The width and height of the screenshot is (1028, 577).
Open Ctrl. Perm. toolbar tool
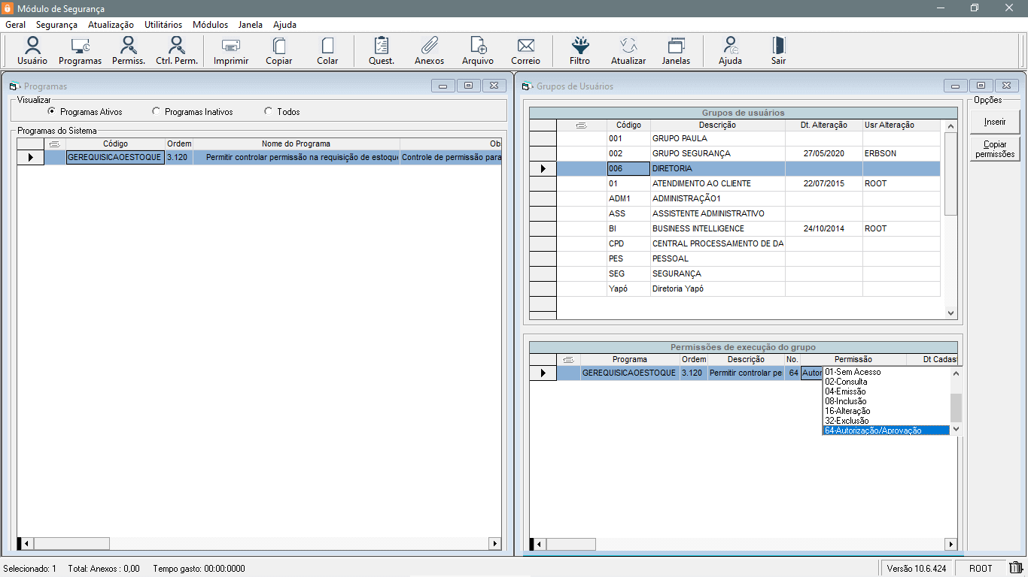point(177,51)
